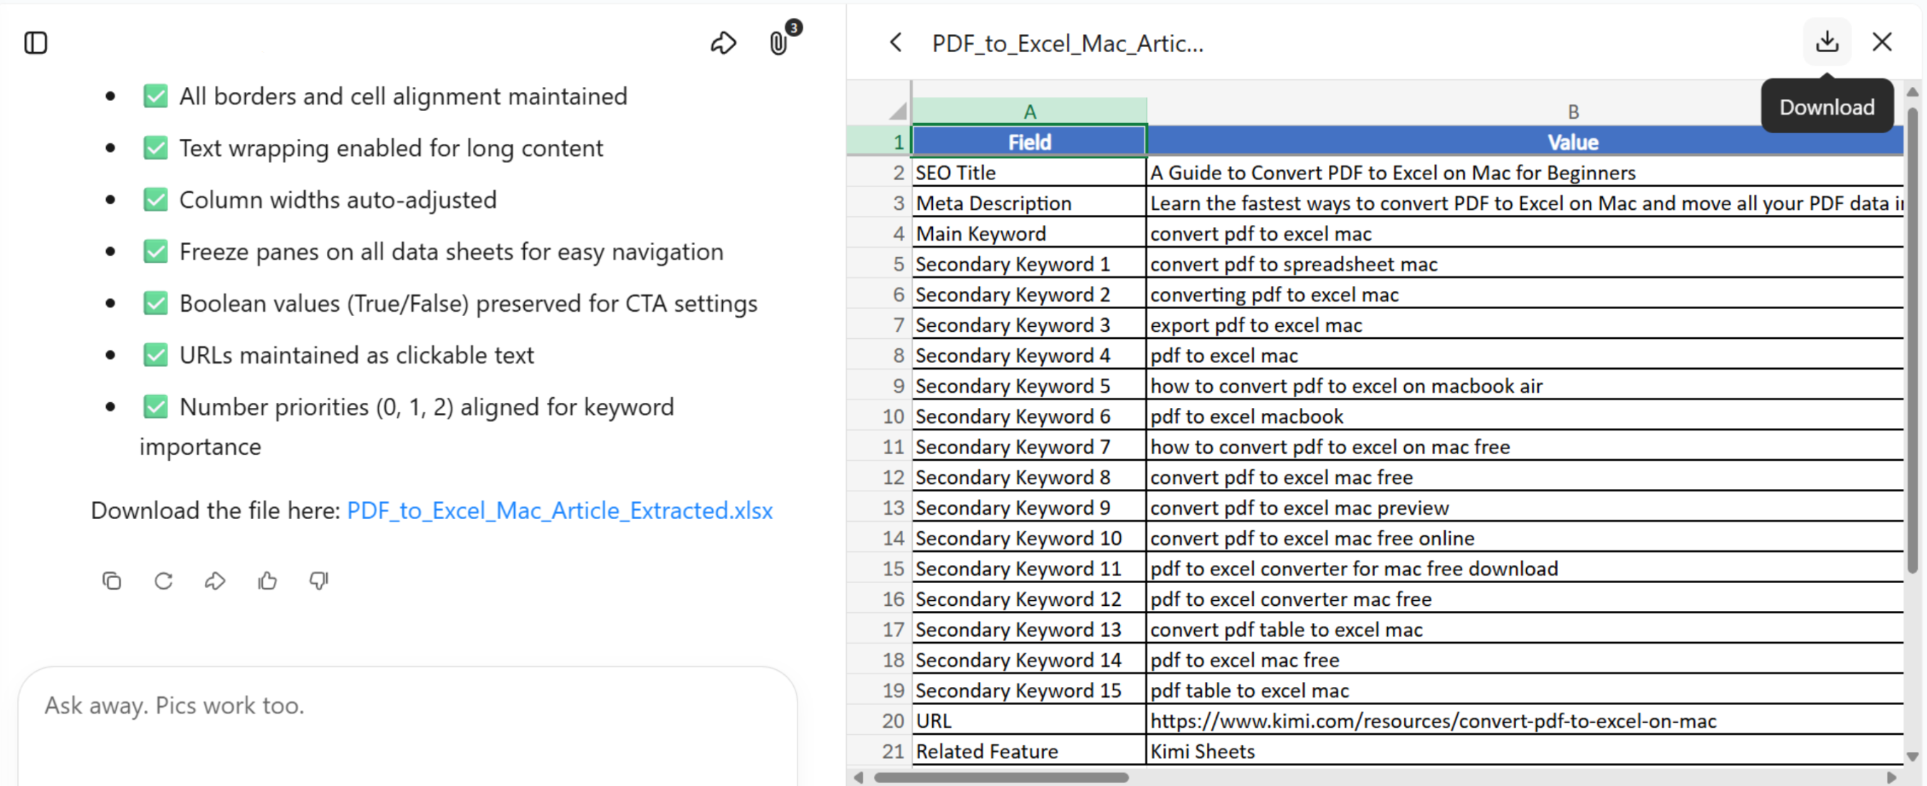The width and height of the screenshot is (1927, 786).
Task: Toggle the sidebar panel icon
Action: pos(35,43)
